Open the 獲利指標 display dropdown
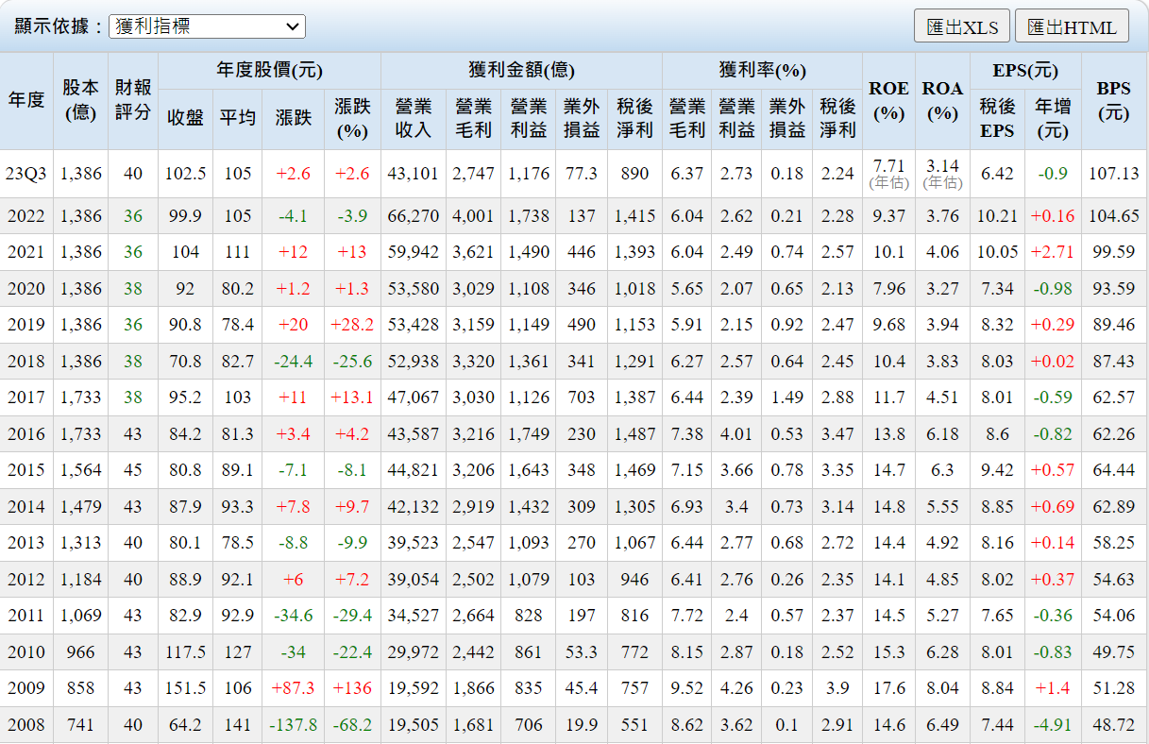This screenshot has height=744, width=1149. (207, 26)
